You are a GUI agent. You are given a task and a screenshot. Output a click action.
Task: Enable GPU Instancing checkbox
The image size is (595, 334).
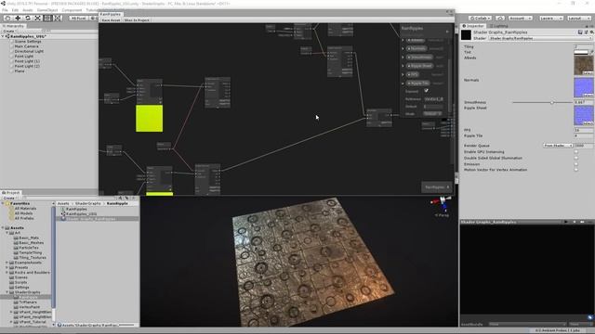576,152
